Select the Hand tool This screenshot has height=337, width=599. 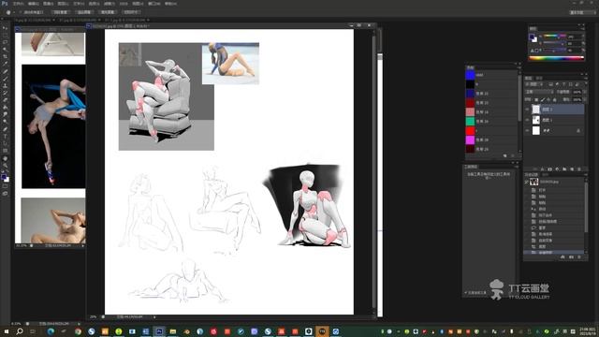(6, 158)
